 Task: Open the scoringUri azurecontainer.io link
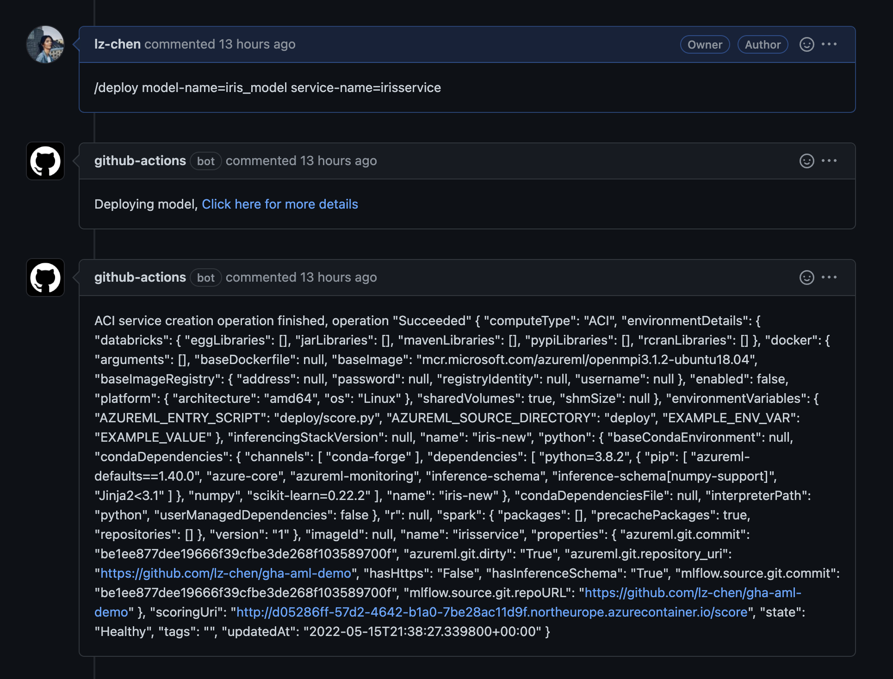point(492,612)
